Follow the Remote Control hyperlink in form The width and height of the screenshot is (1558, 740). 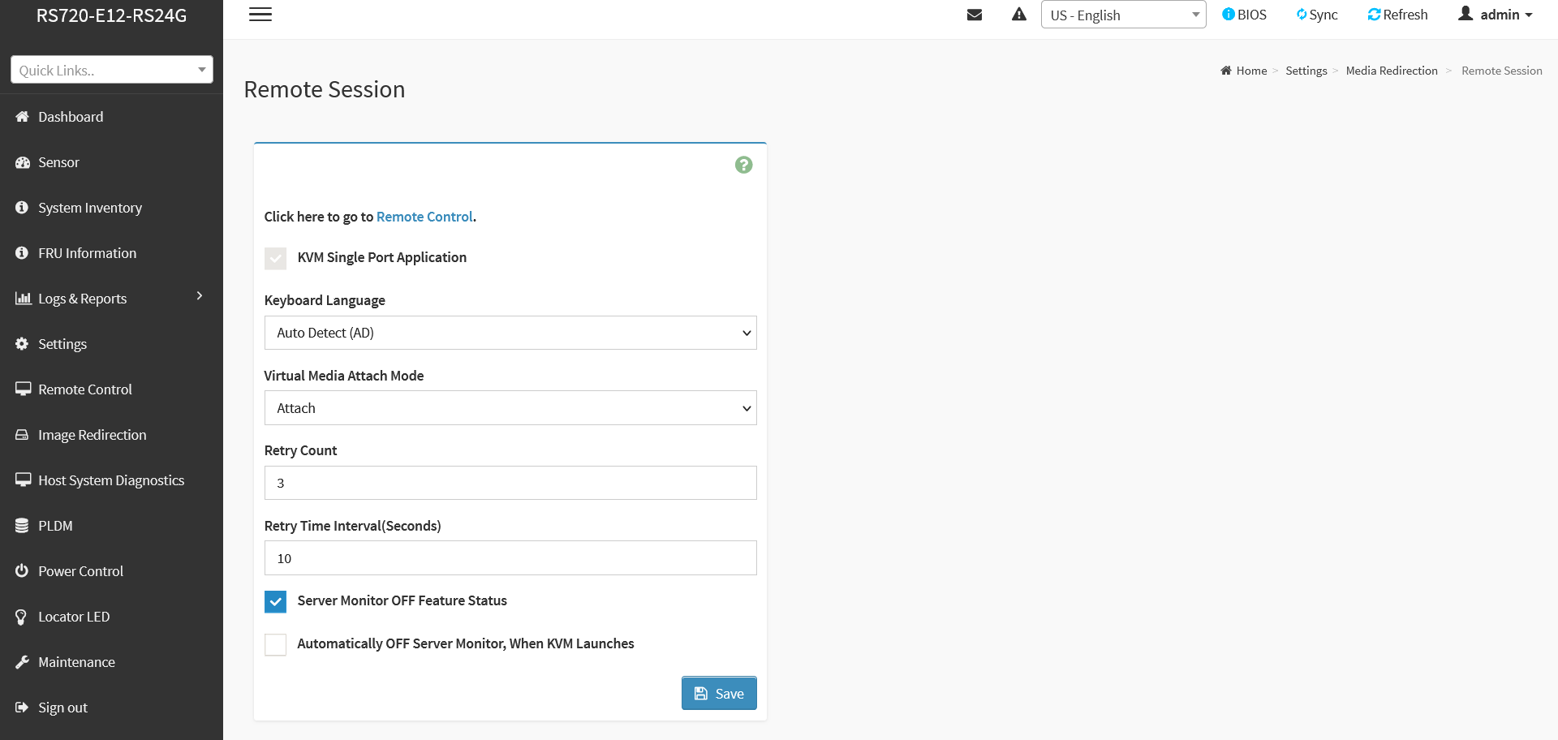click(424, 217)
